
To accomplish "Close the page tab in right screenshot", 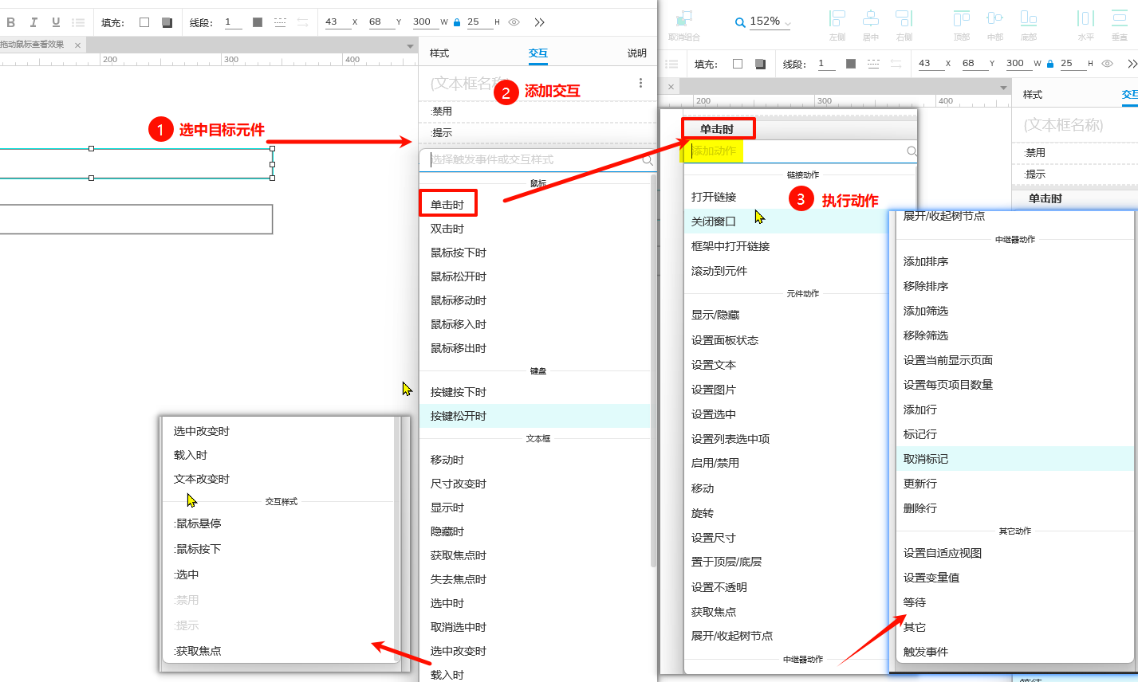I will (x=671, y=87).
